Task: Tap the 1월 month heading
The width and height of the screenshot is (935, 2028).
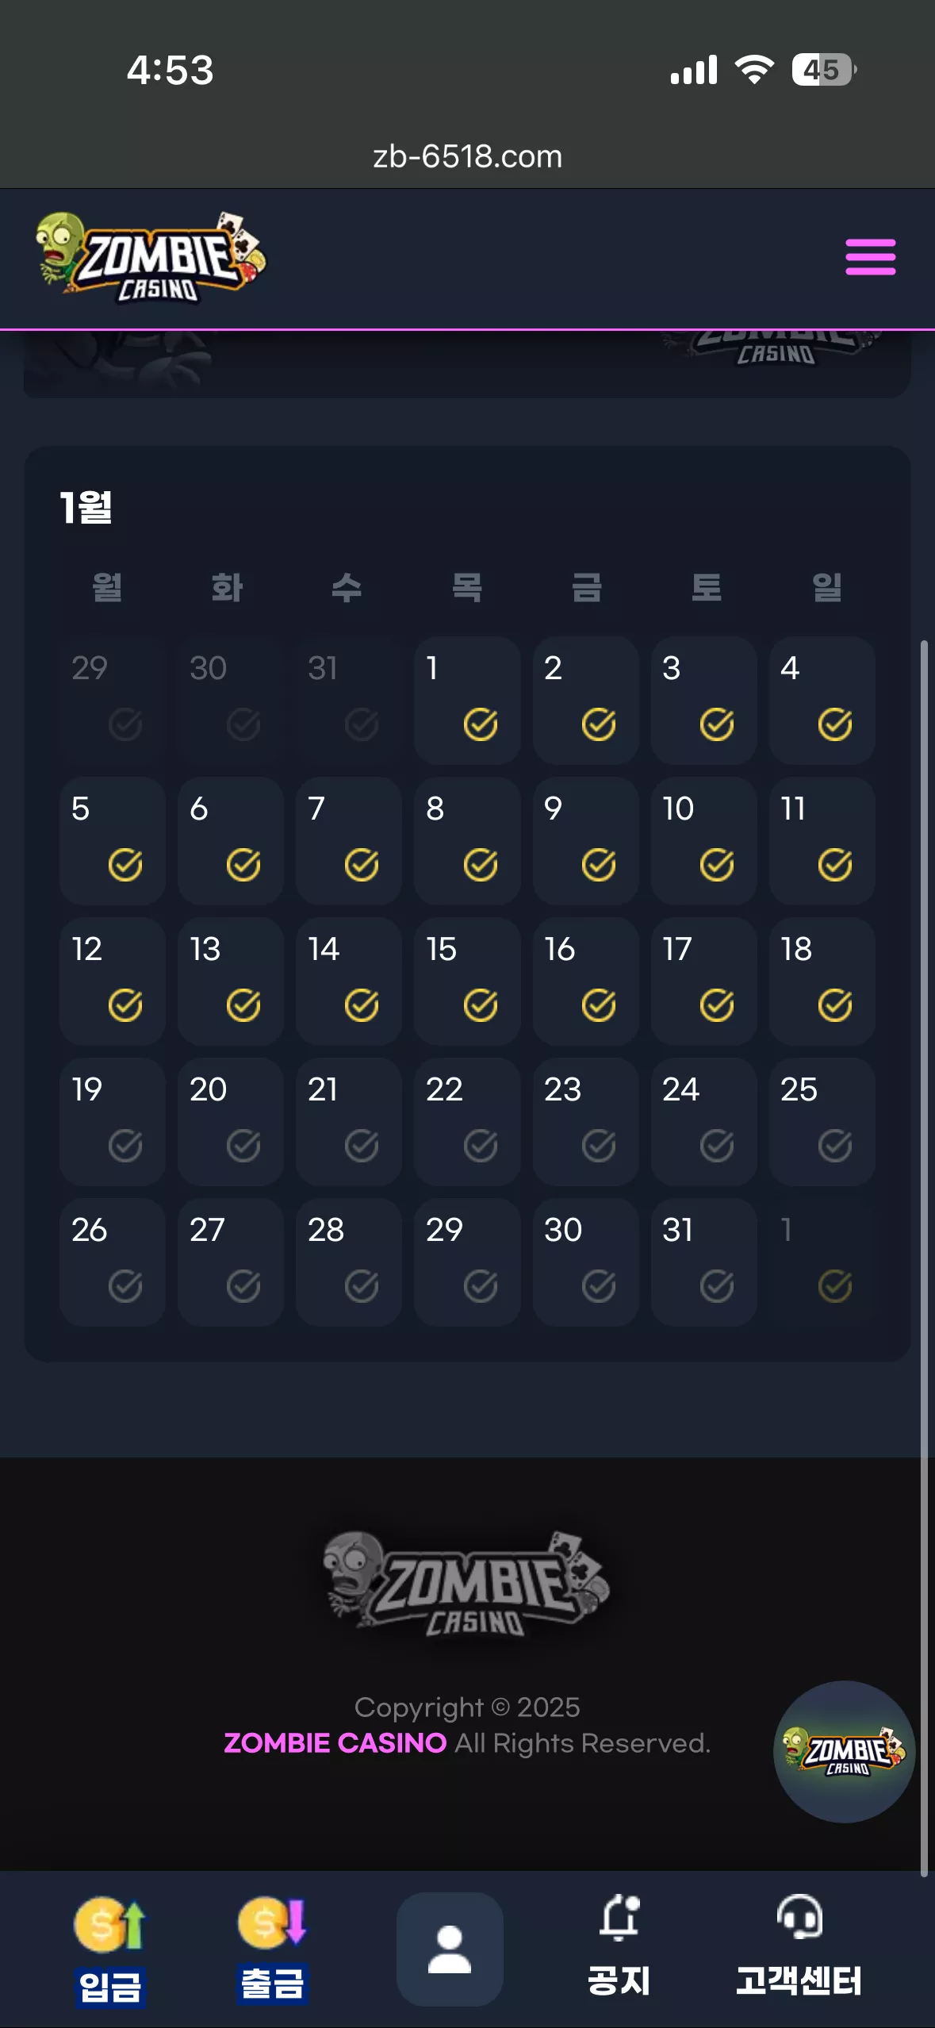Action: point(86,507)
